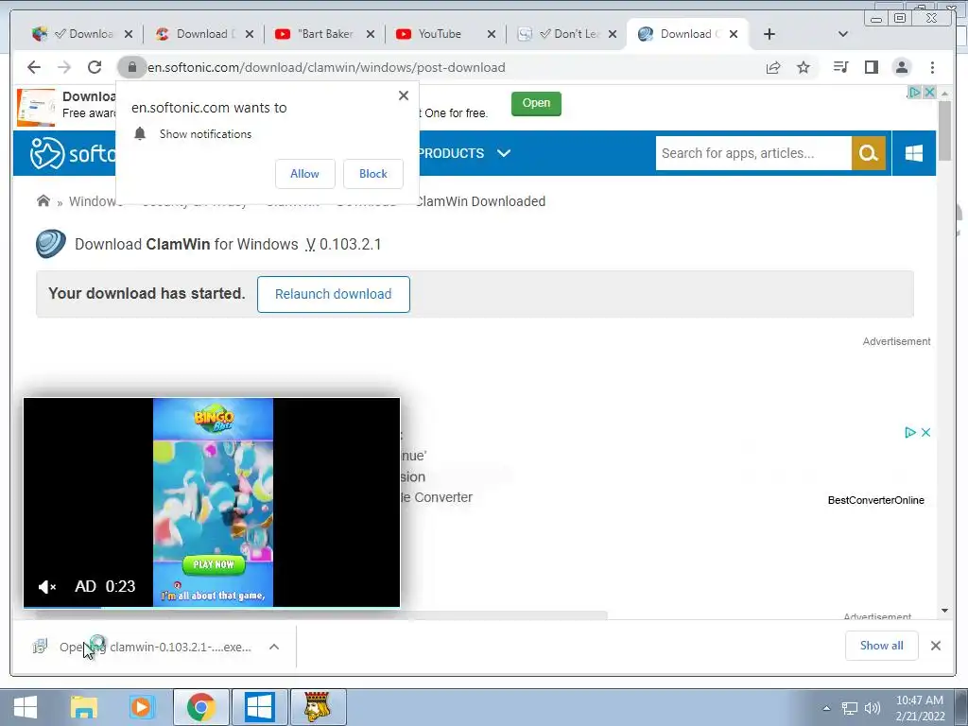Open the solitaire king card taskbar icon
Screen dimensions: 968x726
pyautogui.click(x=318, y=707)
